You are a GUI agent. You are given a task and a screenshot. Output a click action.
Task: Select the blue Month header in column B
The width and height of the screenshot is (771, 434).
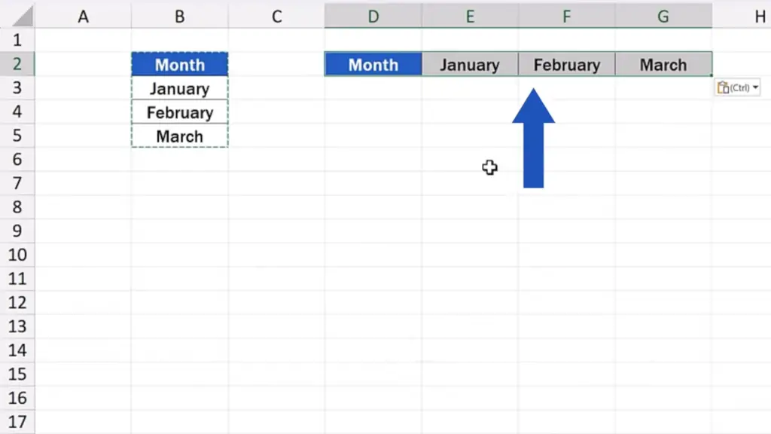tap(179, 65)
